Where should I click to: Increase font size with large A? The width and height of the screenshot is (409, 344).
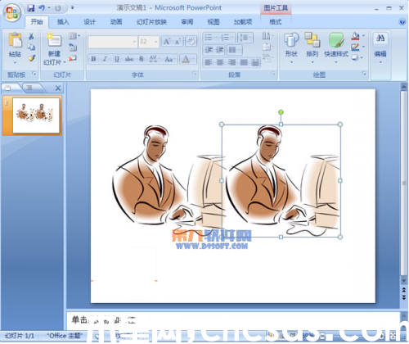pyautogui.click(x=166, y=42)
